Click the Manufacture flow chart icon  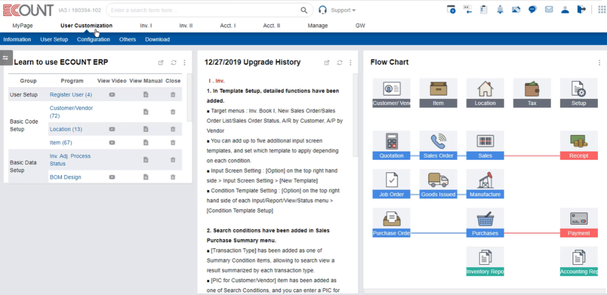[x=485, y=180]
